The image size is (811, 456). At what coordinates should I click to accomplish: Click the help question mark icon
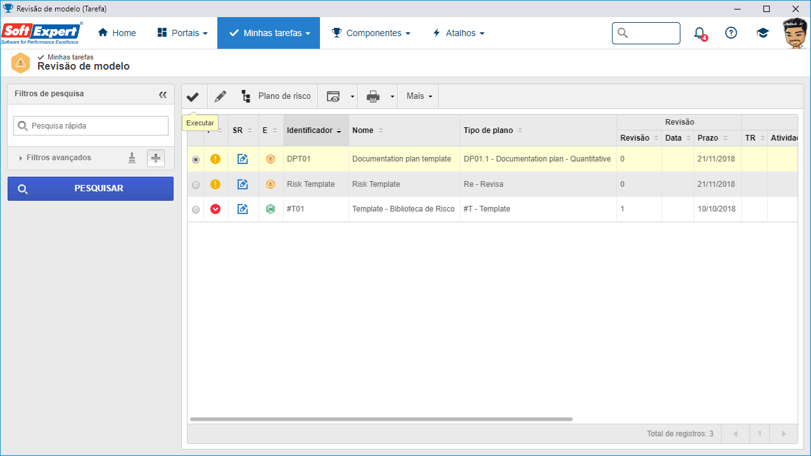731,33
